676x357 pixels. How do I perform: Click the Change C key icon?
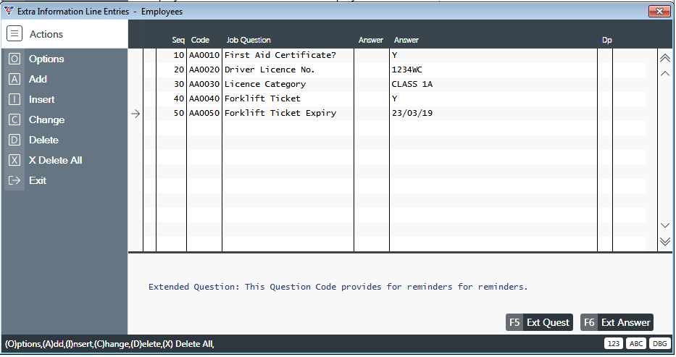14,119
